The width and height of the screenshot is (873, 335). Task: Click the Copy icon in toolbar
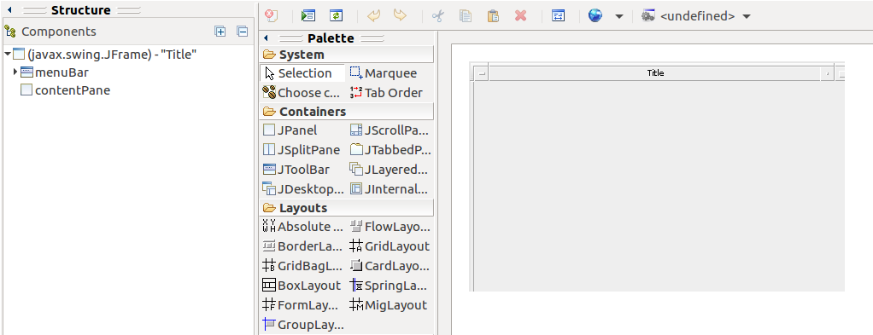(466, 15)
